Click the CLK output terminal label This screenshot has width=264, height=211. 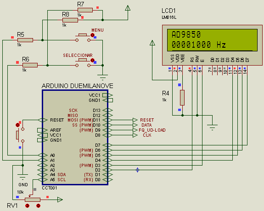click(x=147, y=135)
